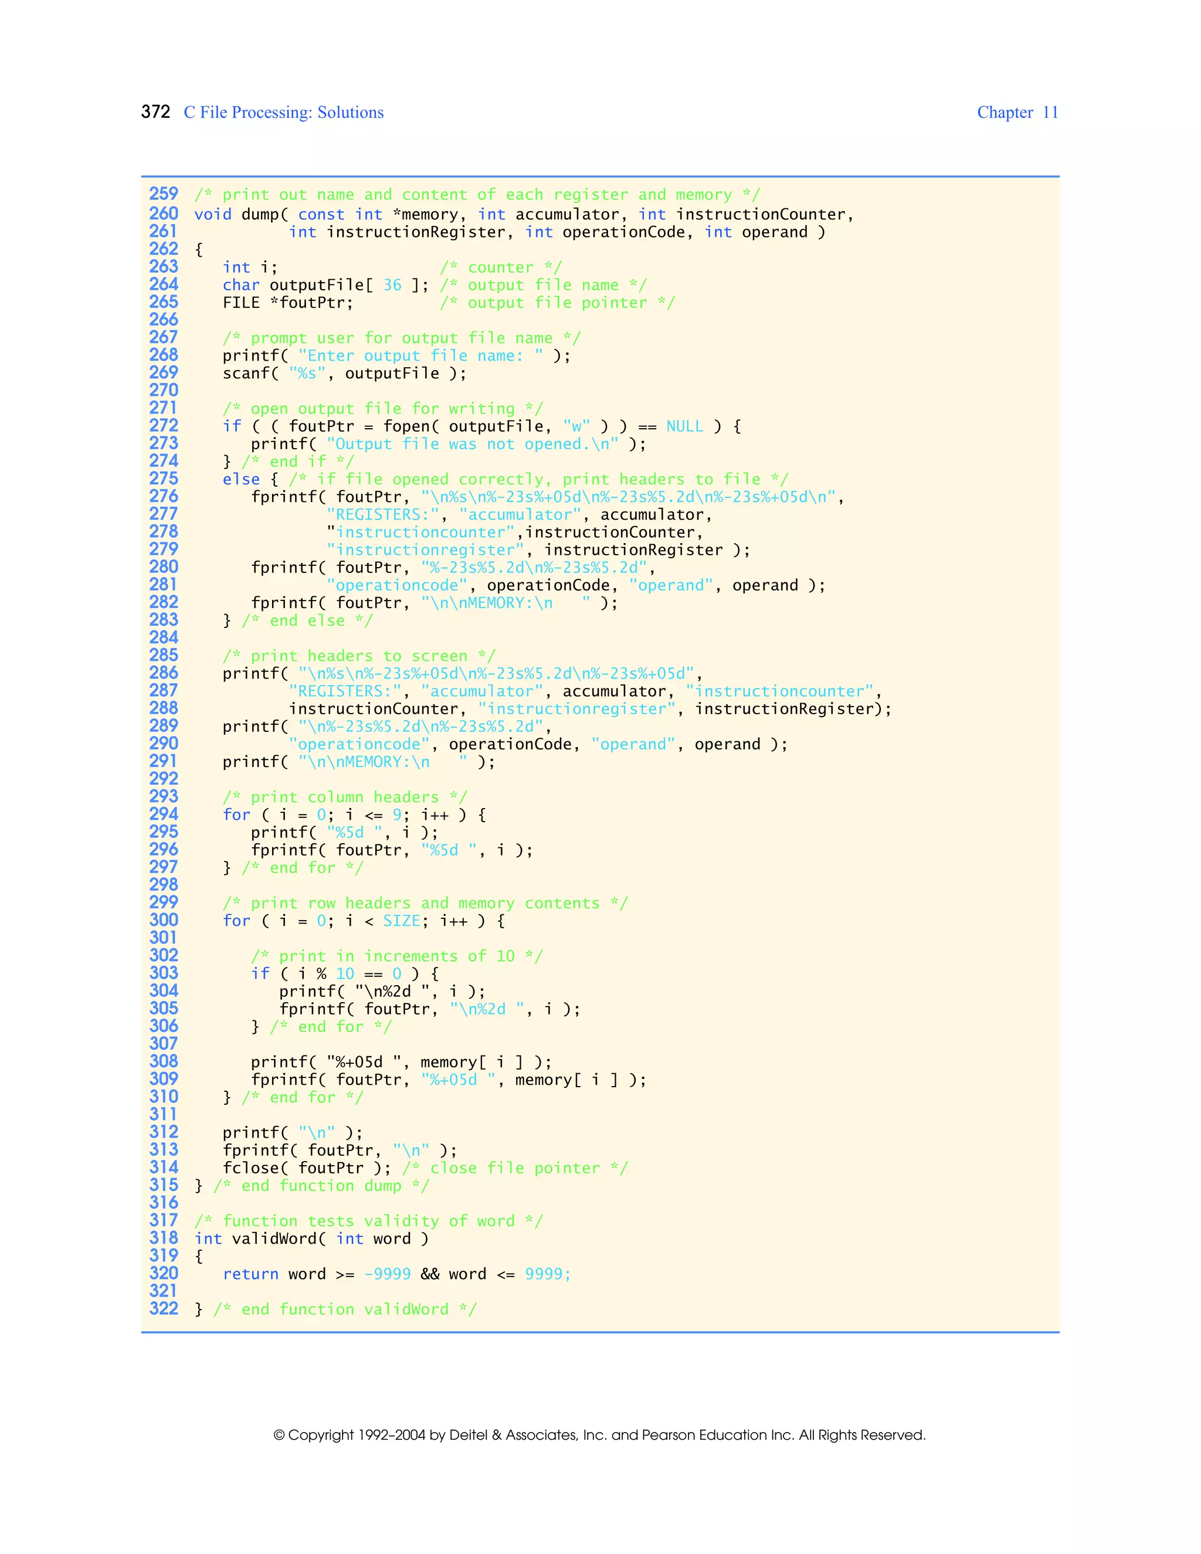This screenshot has height=1554, width=1201.
Task: Click the scanf statement on line 269
Action: pyautogui.click(x=344, y=374)
